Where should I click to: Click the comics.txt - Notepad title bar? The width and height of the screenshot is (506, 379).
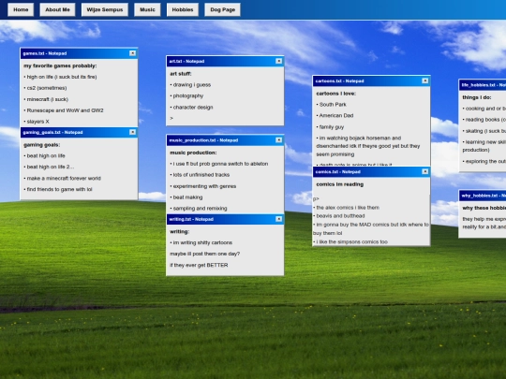pos(371,171)
